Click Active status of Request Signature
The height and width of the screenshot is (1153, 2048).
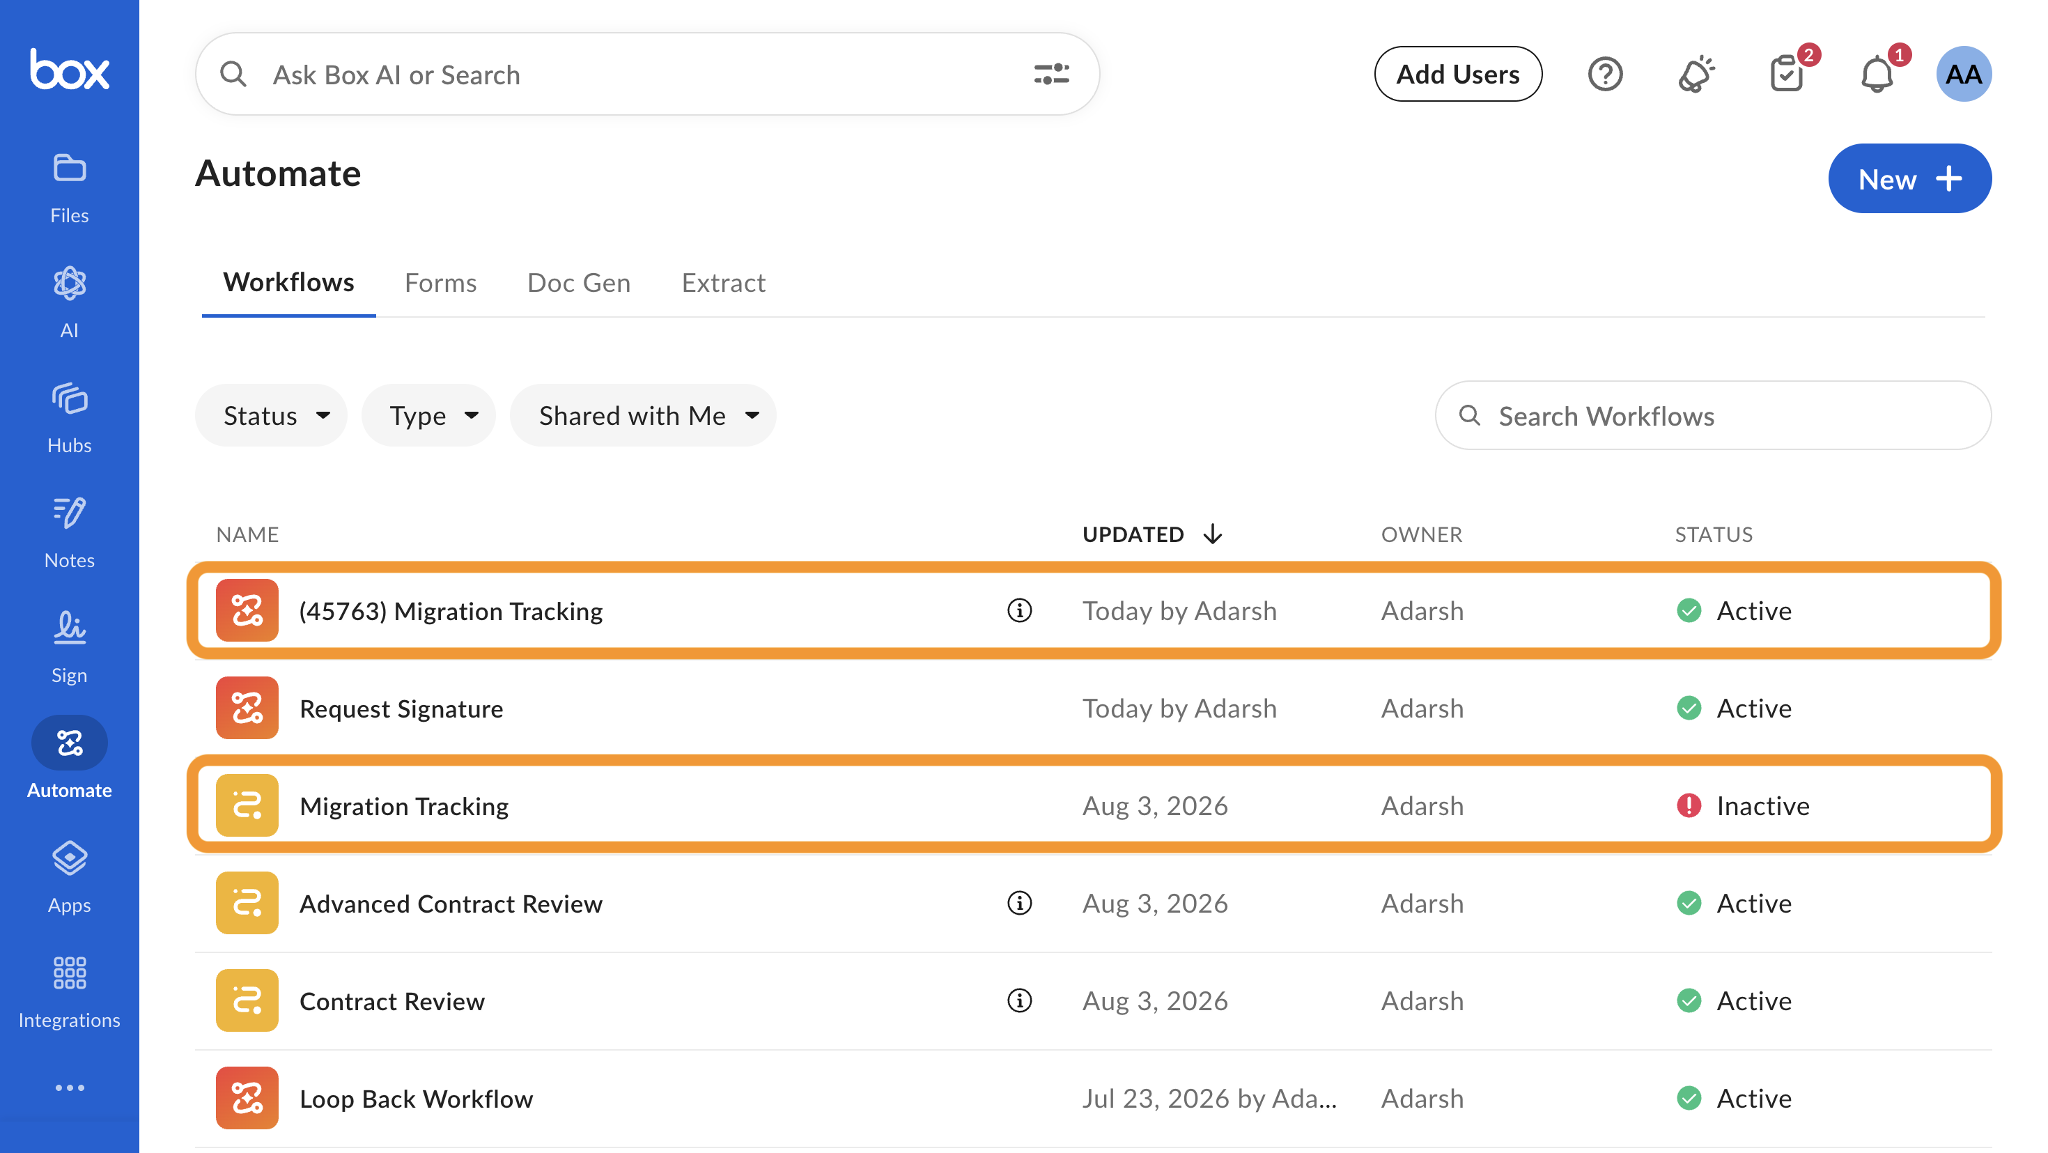[1734, 708]
